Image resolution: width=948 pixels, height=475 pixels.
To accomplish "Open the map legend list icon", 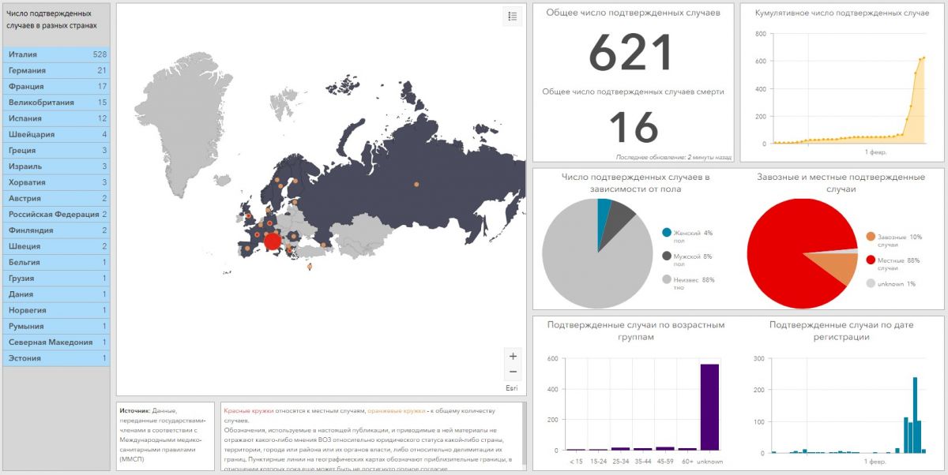I will click(512, 16).
